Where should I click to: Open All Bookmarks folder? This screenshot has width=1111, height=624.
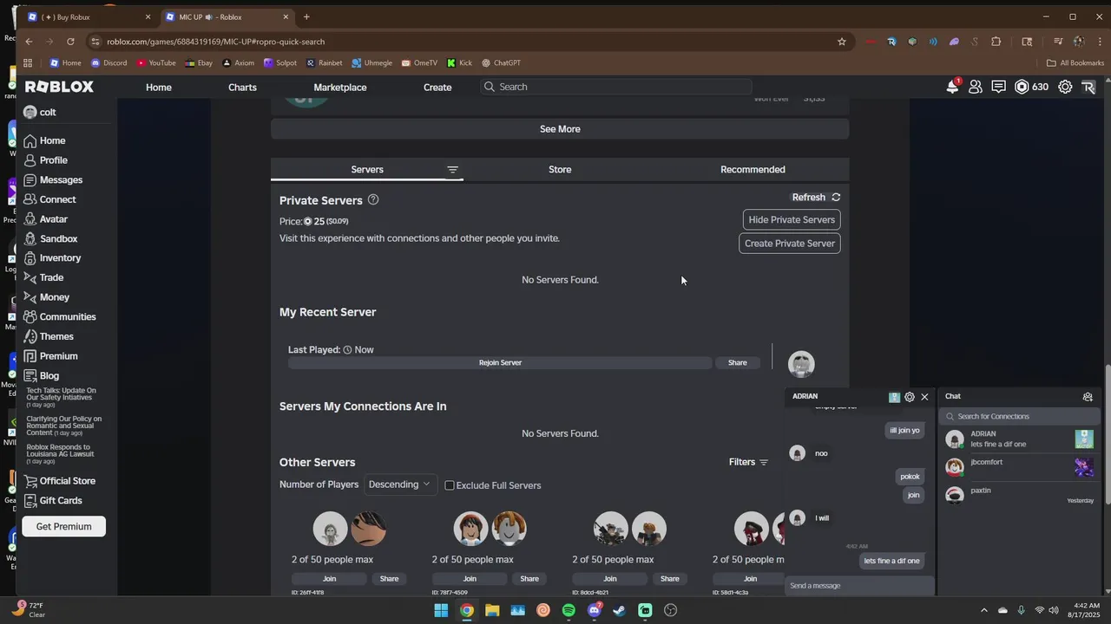(1075, 62)
